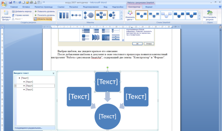Viewport: 222px width, 131px height.
Task: Apply the first highlighted SmartArt style
Action: (142, 15)
